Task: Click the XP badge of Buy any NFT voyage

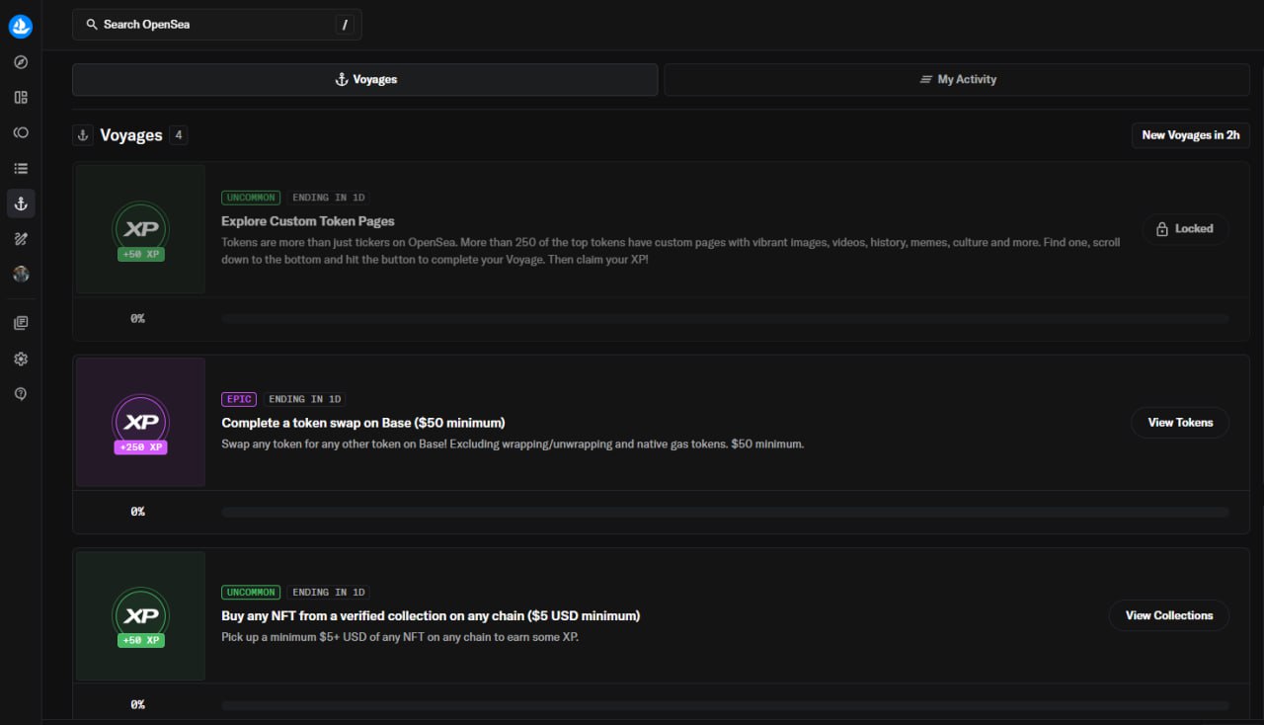Action: [x=141, y=615]
